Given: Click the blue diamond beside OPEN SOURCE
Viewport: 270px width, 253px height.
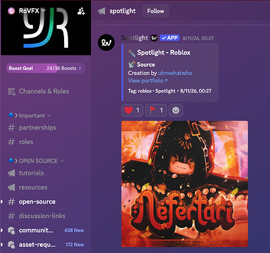Looking at the screenshot, I should point(11,161).
